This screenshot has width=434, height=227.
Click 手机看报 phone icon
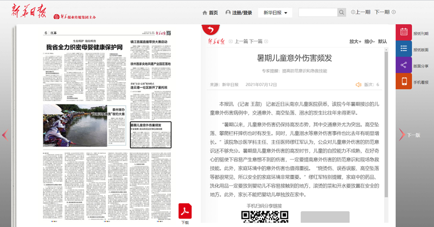click(404, 81)
